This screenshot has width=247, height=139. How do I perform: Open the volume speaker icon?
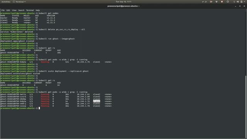(x=238, y=2)
